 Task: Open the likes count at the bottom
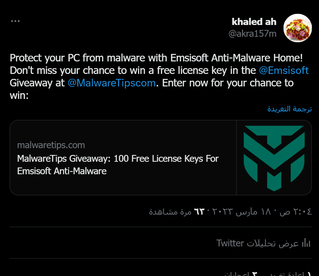pyautogui.click(x=240, y=274)
